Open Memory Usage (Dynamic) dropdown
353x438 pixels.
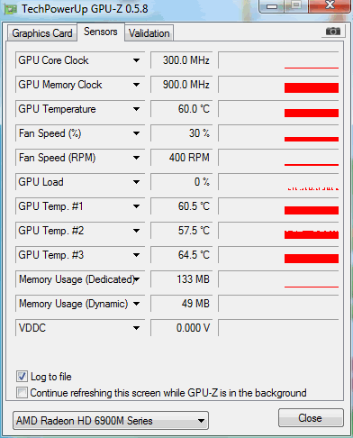click(x=136, y=304)
